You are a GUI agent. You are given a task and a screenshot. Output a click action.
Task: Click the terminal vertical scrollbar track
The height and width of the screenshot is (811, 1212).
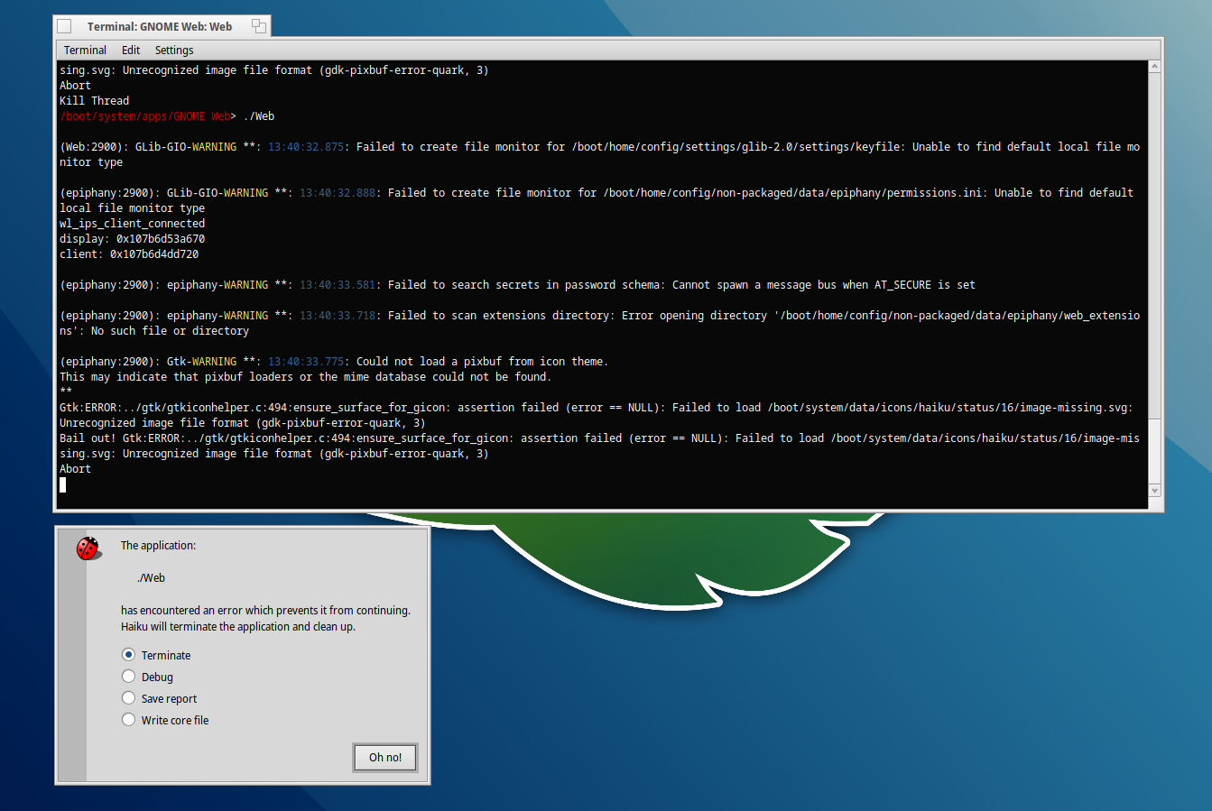pos(1154,279)
